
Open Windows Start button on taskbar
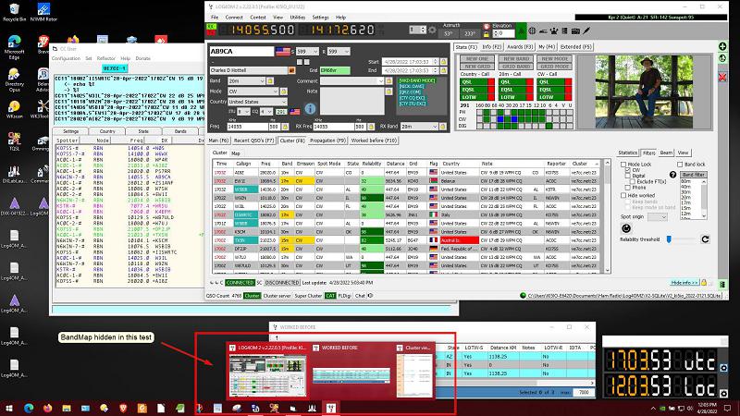[9, 408]
